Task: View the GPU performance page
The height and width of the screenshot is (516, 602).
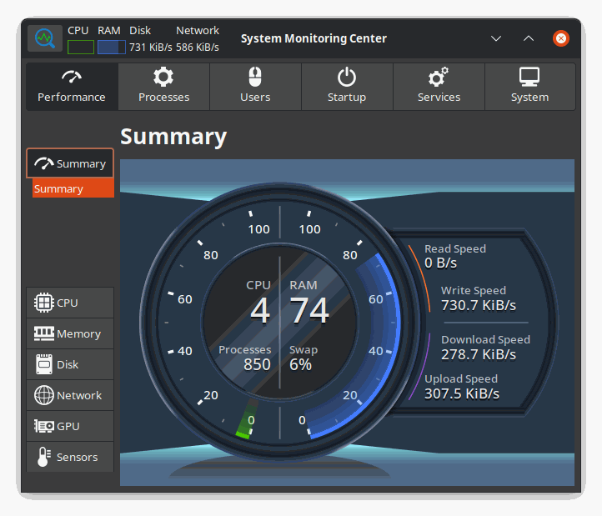Action: click(70, 427)
